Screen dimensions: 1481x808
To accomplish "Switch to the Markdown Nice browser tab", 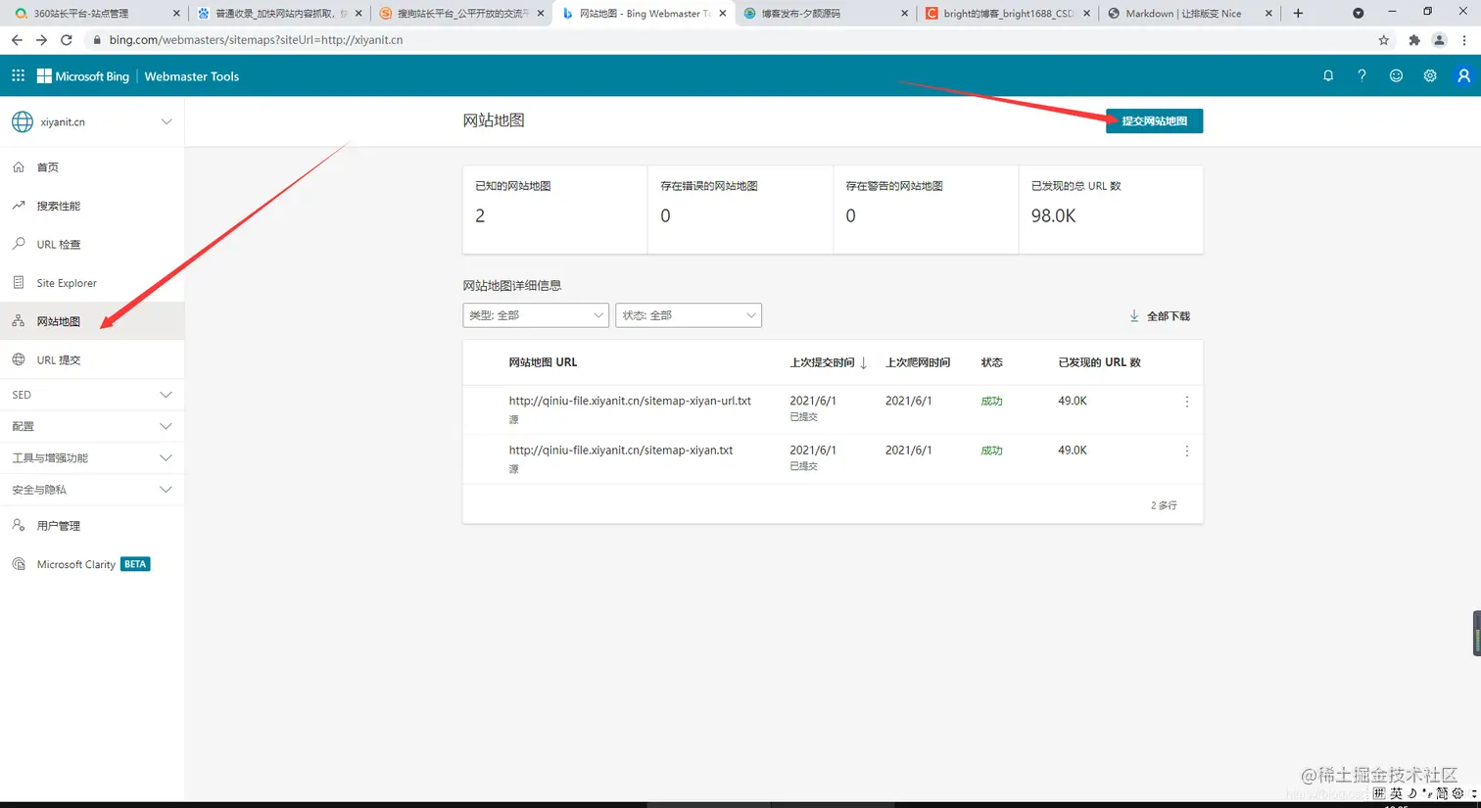I will pyautogui.click(x=1190, y=14).
